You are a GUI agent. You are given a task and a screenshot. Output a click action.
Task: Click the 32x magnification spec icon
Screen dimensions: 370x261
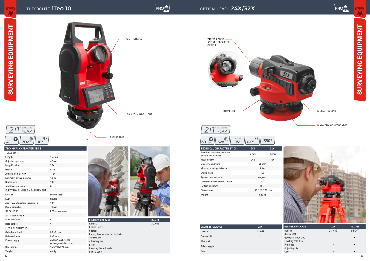tap(223, 140)
